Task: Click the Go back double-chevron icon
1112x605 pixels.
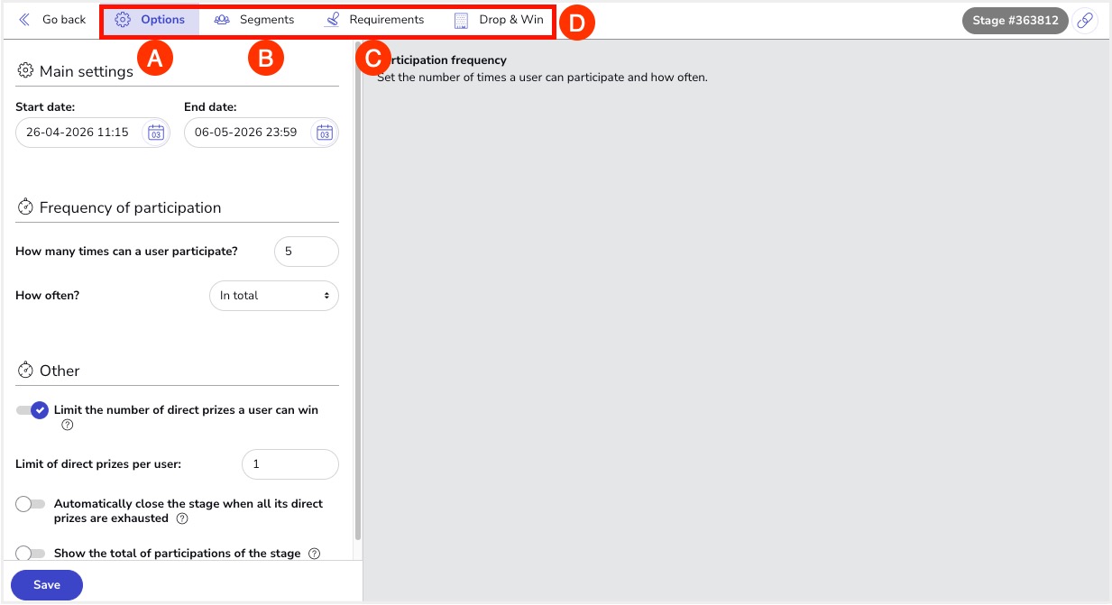Action: [24, 20]
